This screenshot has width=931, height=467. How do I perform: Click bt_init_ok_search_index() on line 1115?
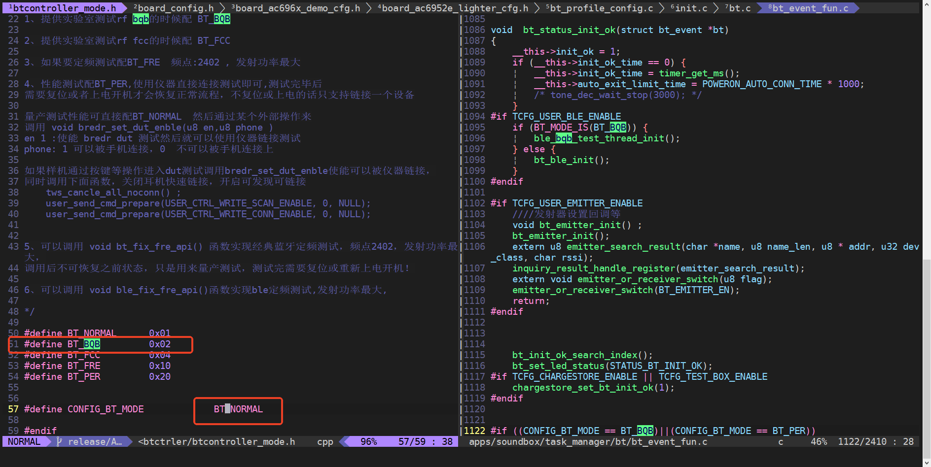(x=580, y=355)
